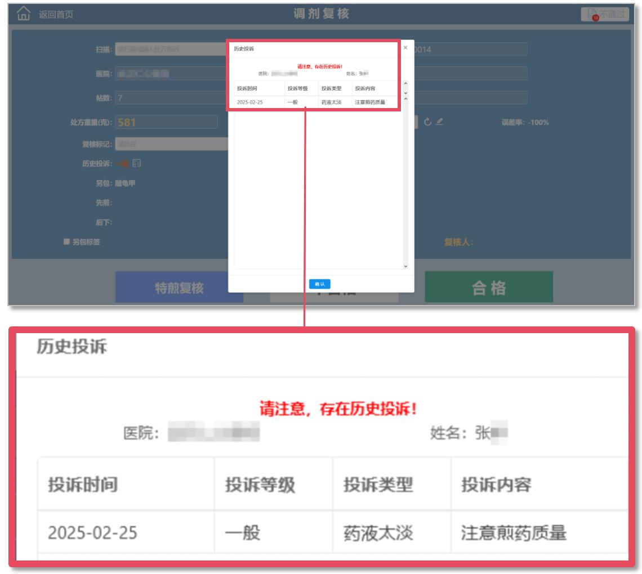Open the 复核标记 dropdown
642x574 pixels.
[x=171, y=144]
